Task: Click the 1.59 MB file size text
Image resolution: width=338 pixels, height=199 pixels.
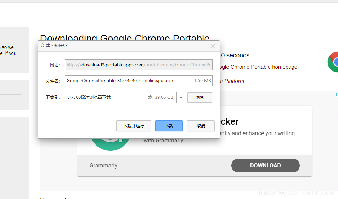Action: (x=202, y=81)
